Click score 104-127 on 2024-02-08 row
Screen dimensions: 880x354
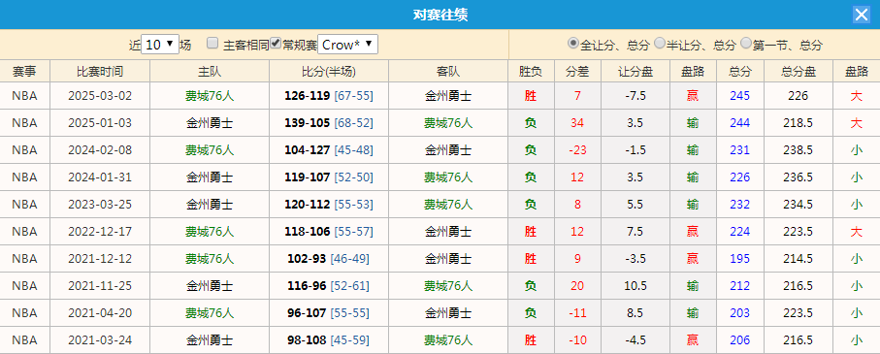coord(307,150)
